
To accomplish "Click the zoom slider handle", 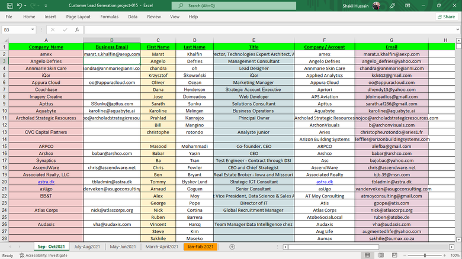I will [425, 255].
